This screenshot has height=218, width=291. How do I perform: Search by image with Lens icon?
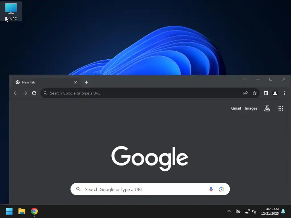click(x=221, y=189)
